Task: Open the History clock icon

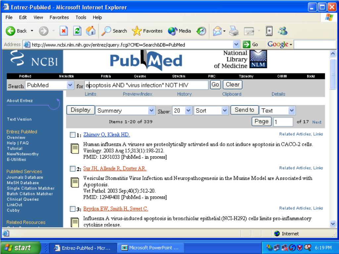Action: 201,31
